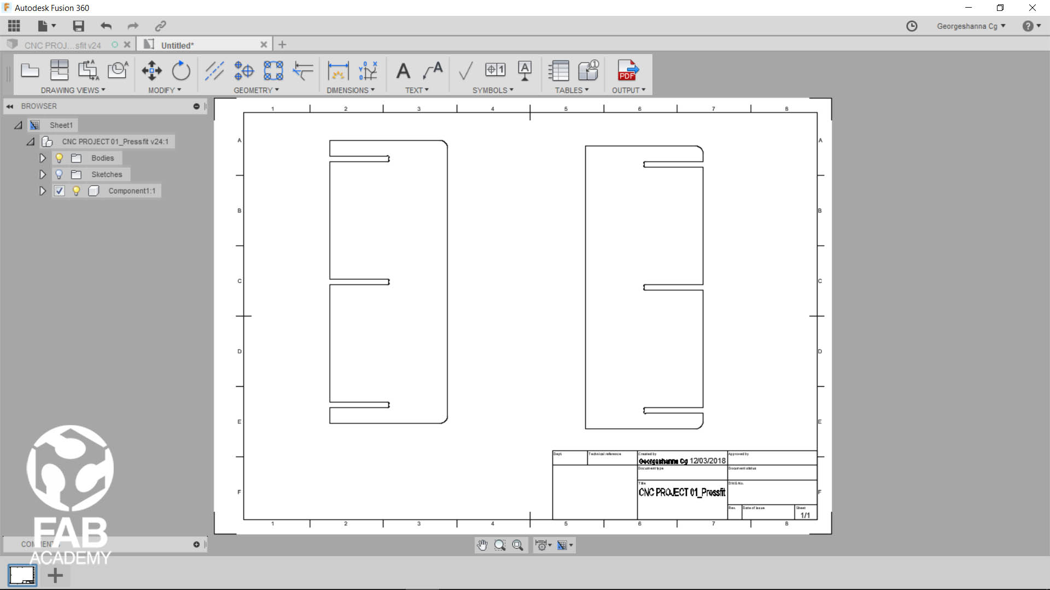Expand the Bodies folder
1050x590 pixels.
(x=42, y=158)
